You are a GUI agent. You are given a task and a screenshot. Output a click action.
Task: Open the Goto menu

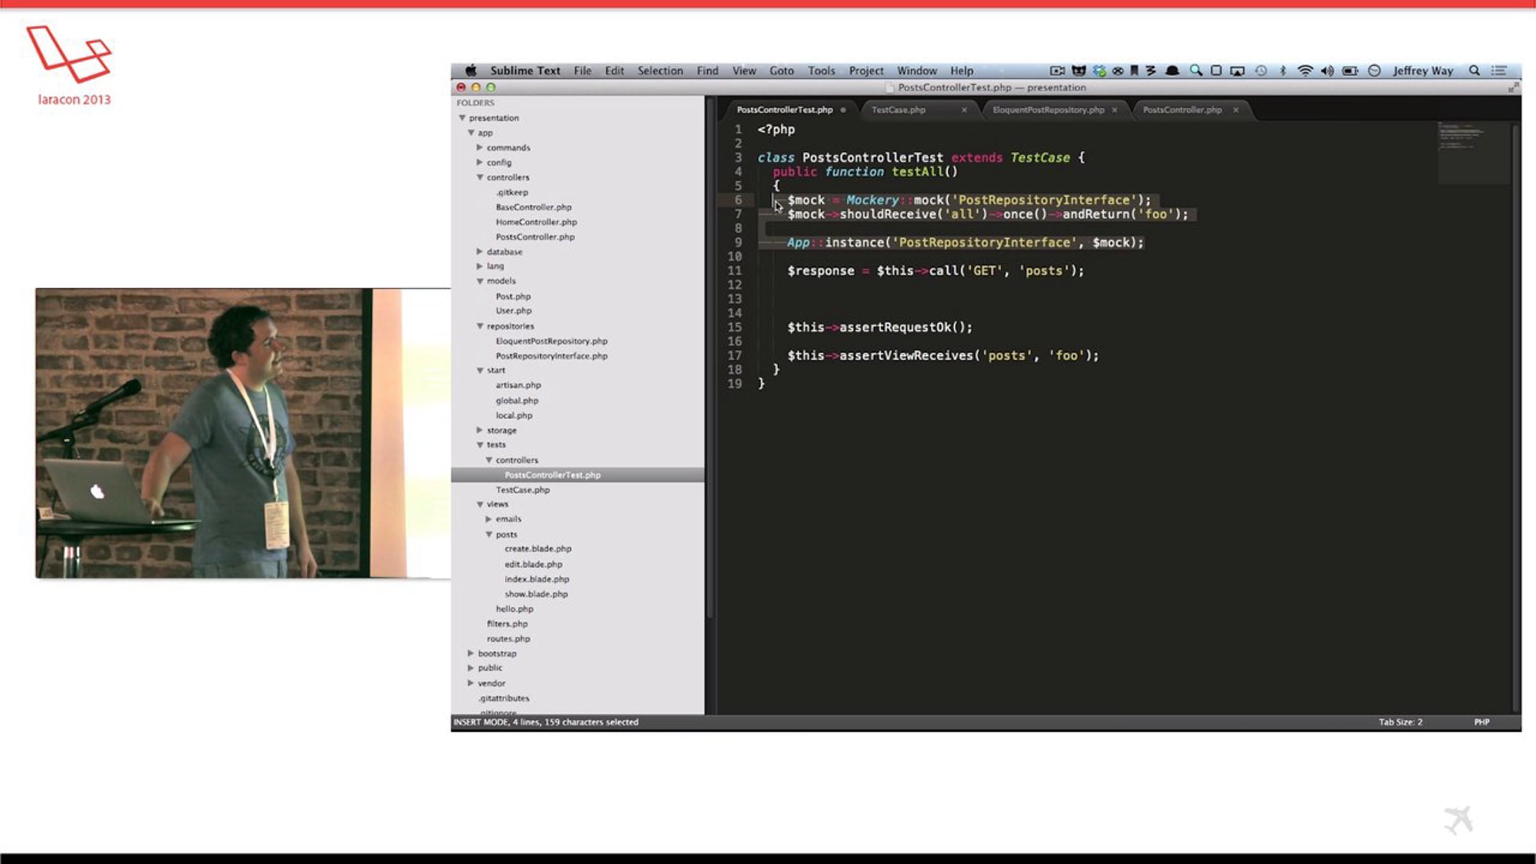[x=781, y=70]
